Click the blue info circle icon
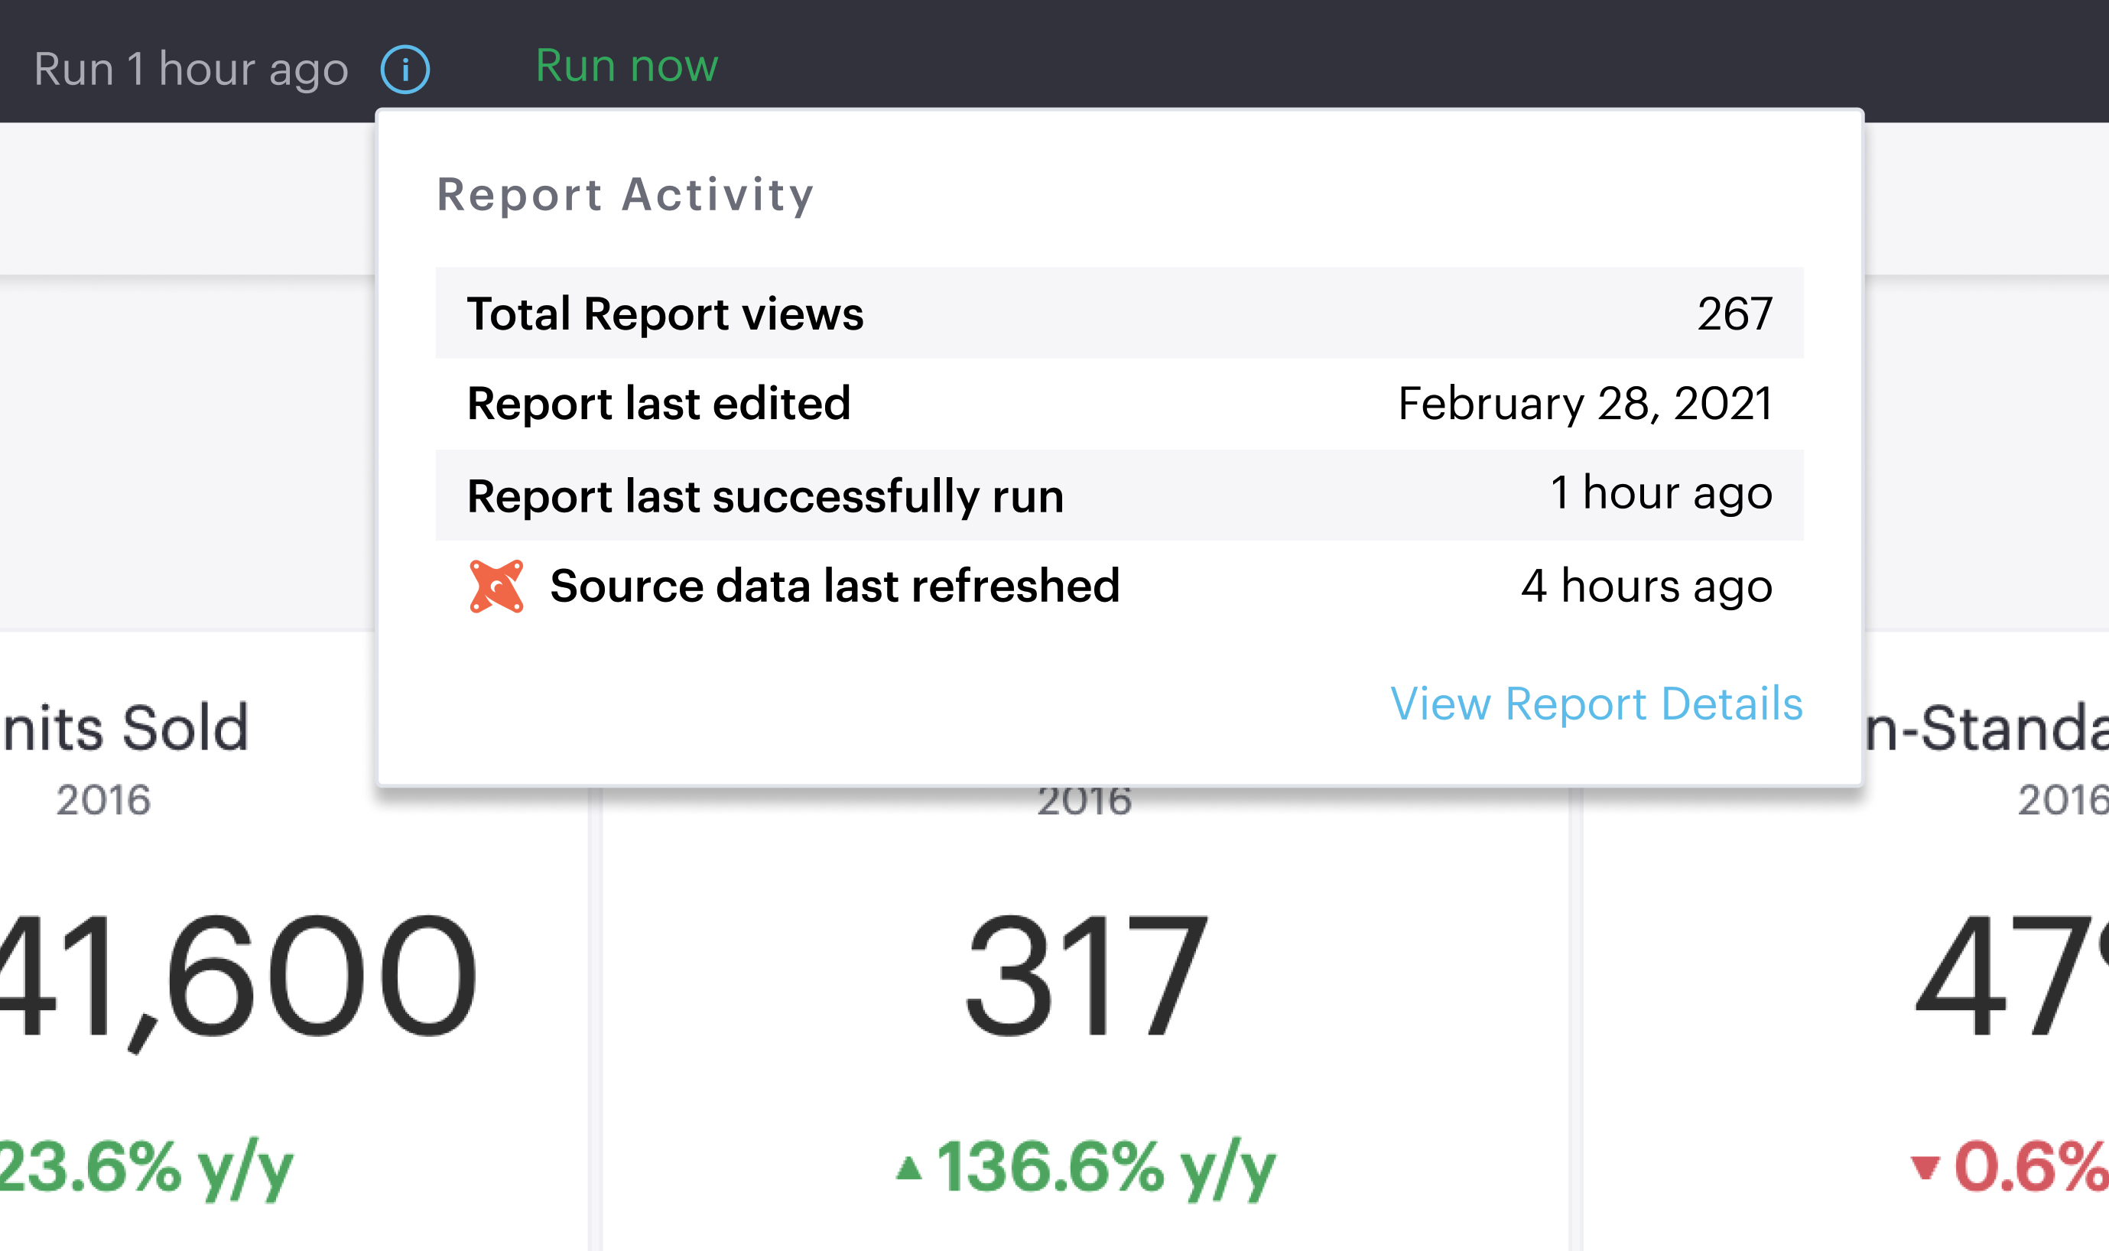 [405, 69]
